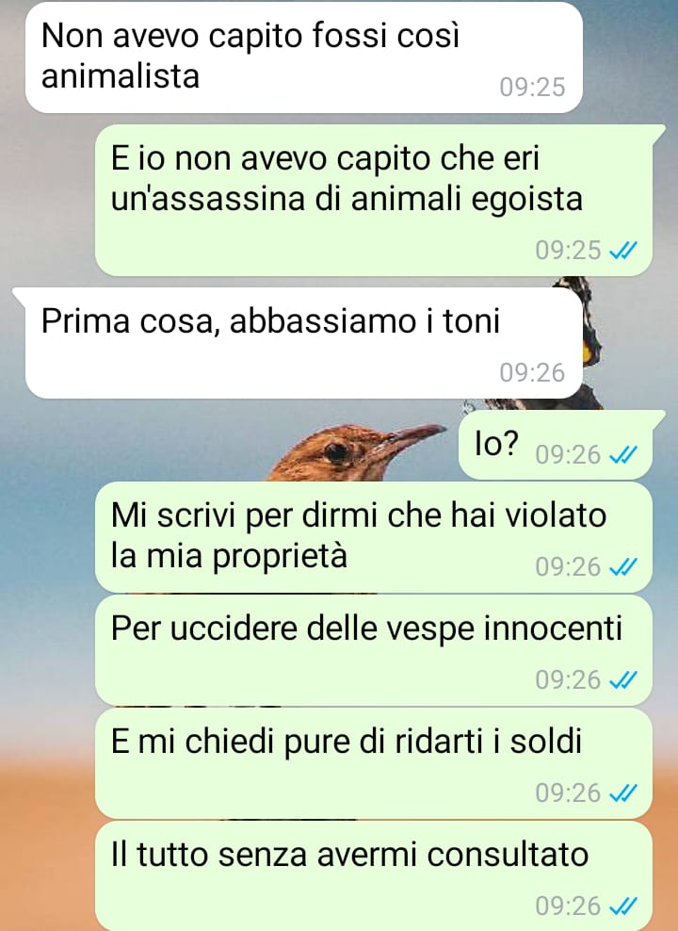Tap the 'E mi chiedi pure di ridarti i soldi' message
Viewport: 678px width, 931px height.
[374, 763]
